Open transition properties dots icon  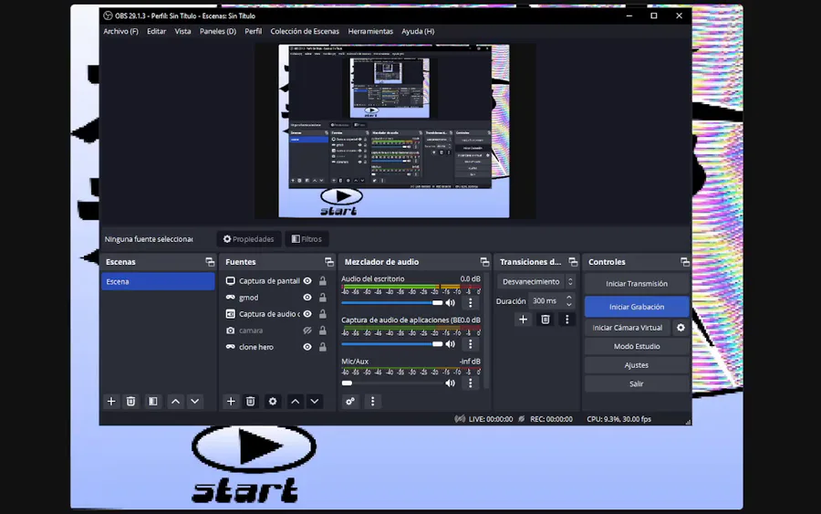[566, 320]
